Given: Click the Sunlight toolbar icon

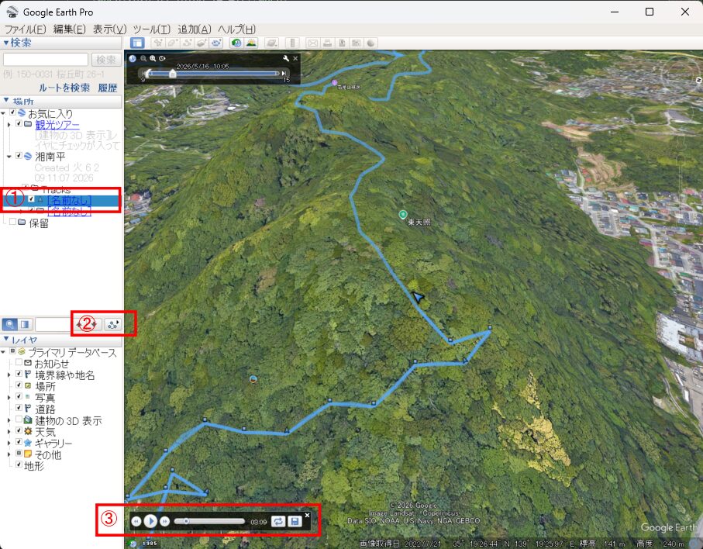Looking at the screenshot, I should pos(251,43).
